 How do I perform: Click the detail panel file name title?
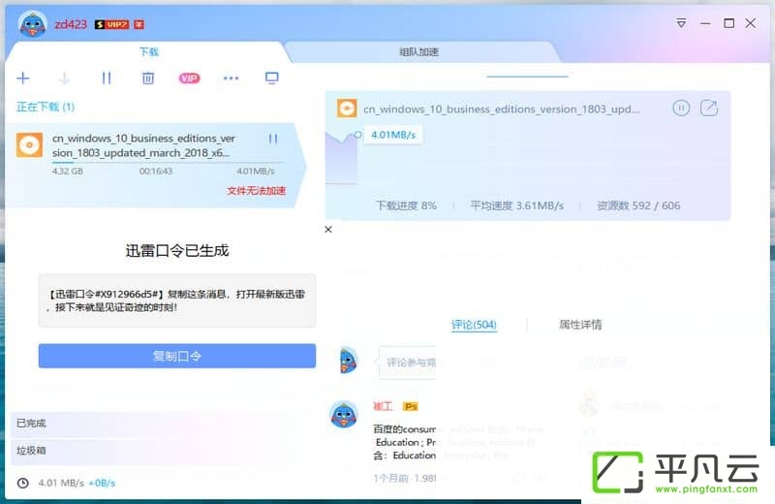pos(501,109)
